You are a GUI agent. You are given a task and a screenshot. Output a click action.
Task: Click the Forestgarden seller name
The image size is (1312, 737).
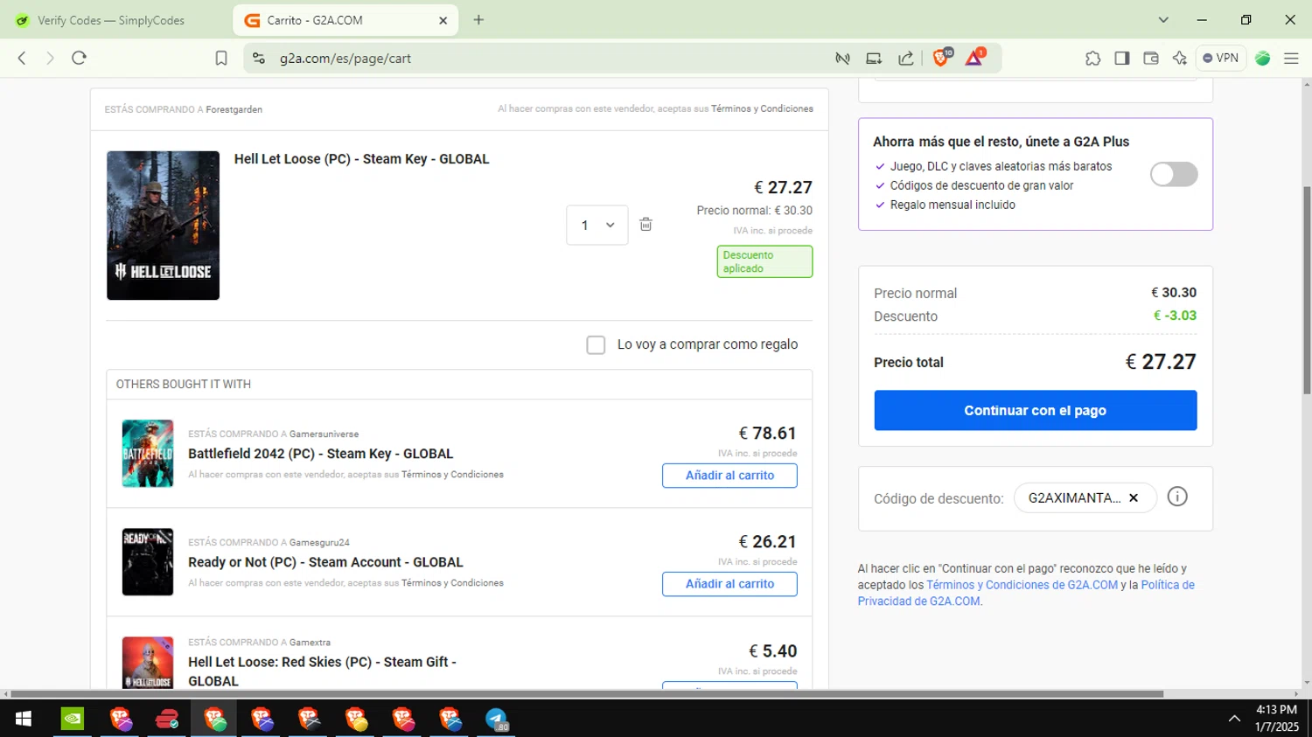pyautogui.click(x=234, y=109)
